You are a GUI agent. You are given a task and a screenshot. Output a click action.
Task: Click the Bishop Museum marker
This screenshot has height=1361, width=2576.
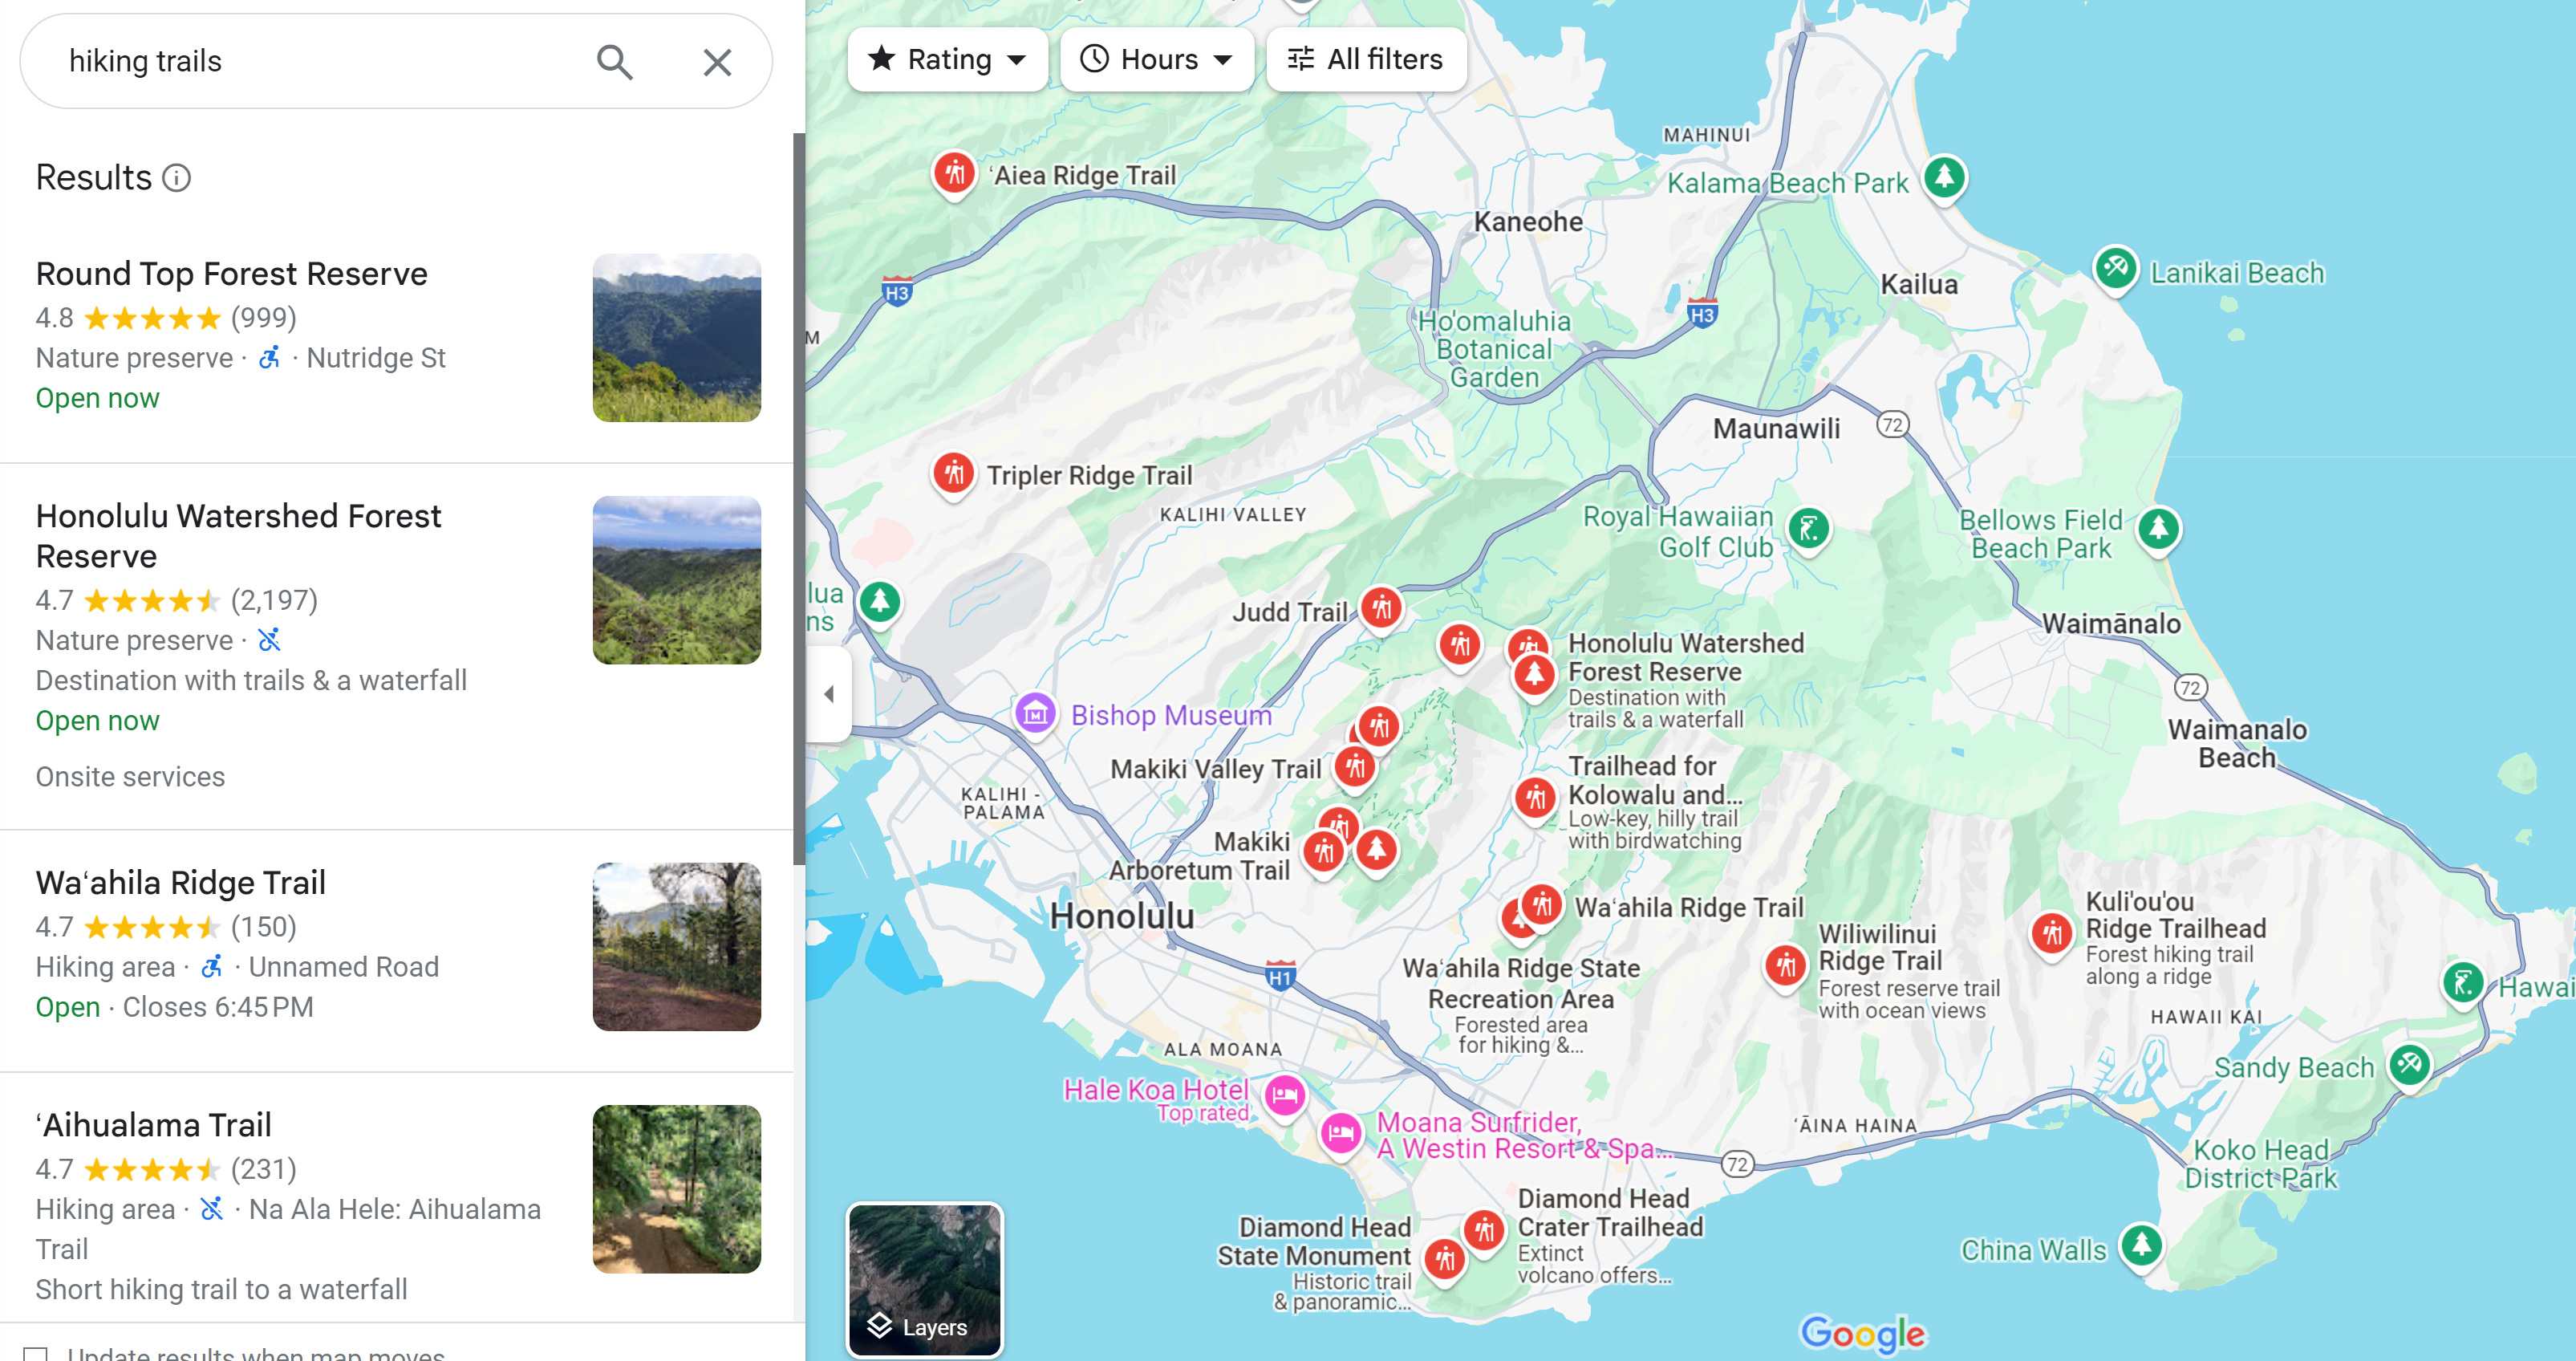(x=1035, y=715)
